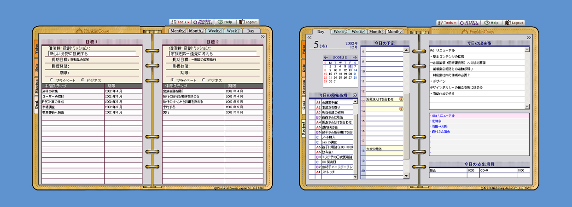The width and height of the screenshot is (572, 207).
Task: Go to previous month in mini calendar
Action: pos(326,57)
